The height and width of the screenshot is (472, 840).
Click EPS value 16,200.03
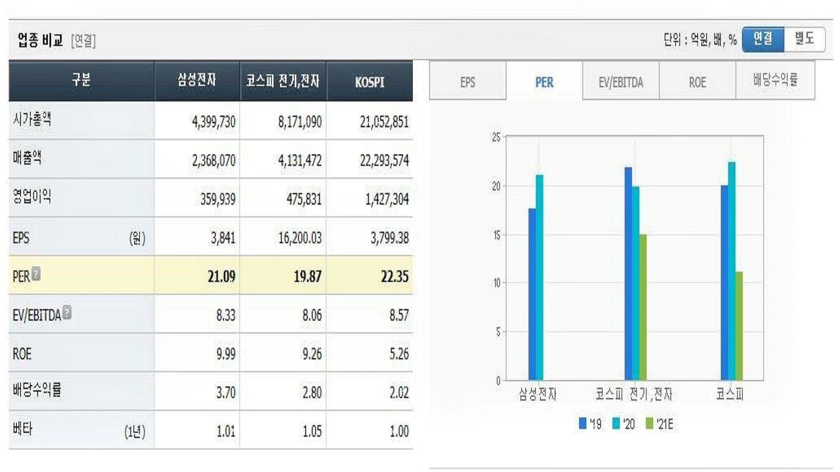point(300,238)
